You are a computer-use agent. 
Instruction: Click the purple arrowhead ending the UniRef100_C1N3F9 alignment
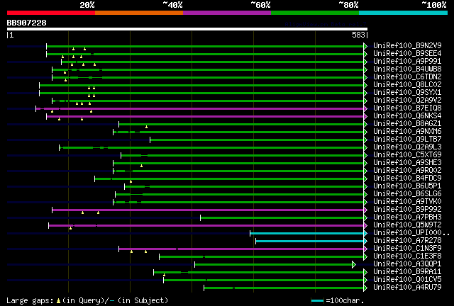pyautogui.click(x=365, y=249)
